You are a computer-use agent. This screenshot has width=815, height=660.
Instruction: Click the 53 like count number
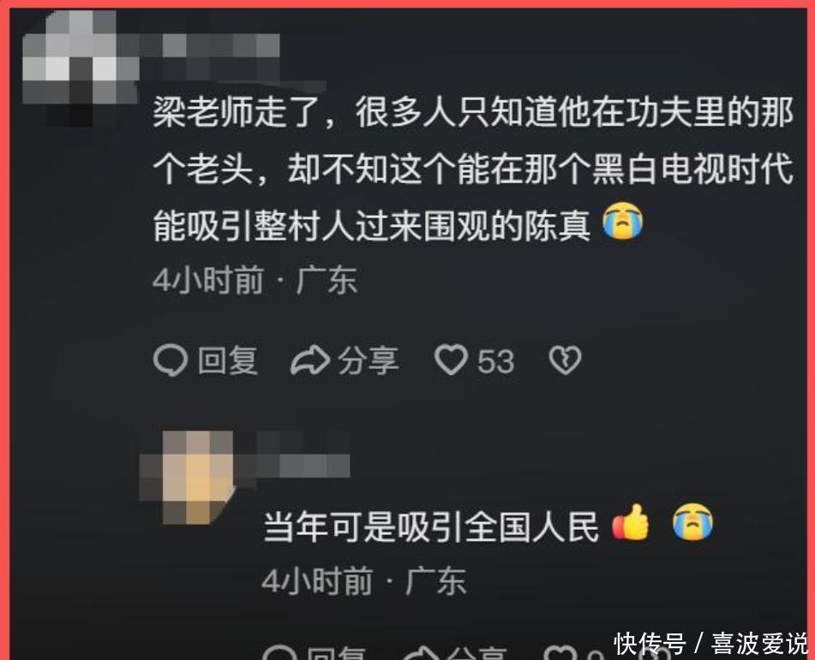point(496,361)
